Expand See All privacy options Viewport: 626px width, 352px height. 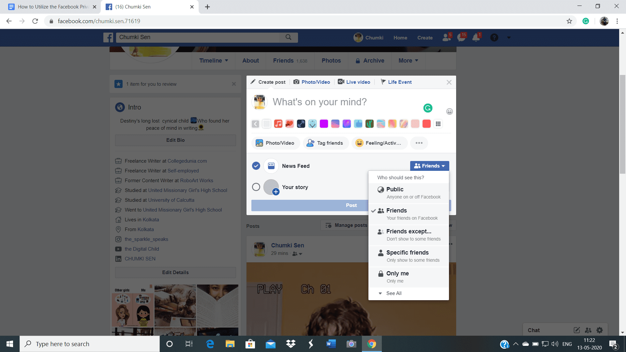[x=394, y=293]
